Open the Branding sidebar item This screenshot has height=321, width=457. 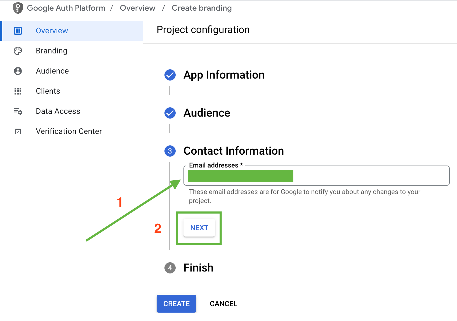72,51
